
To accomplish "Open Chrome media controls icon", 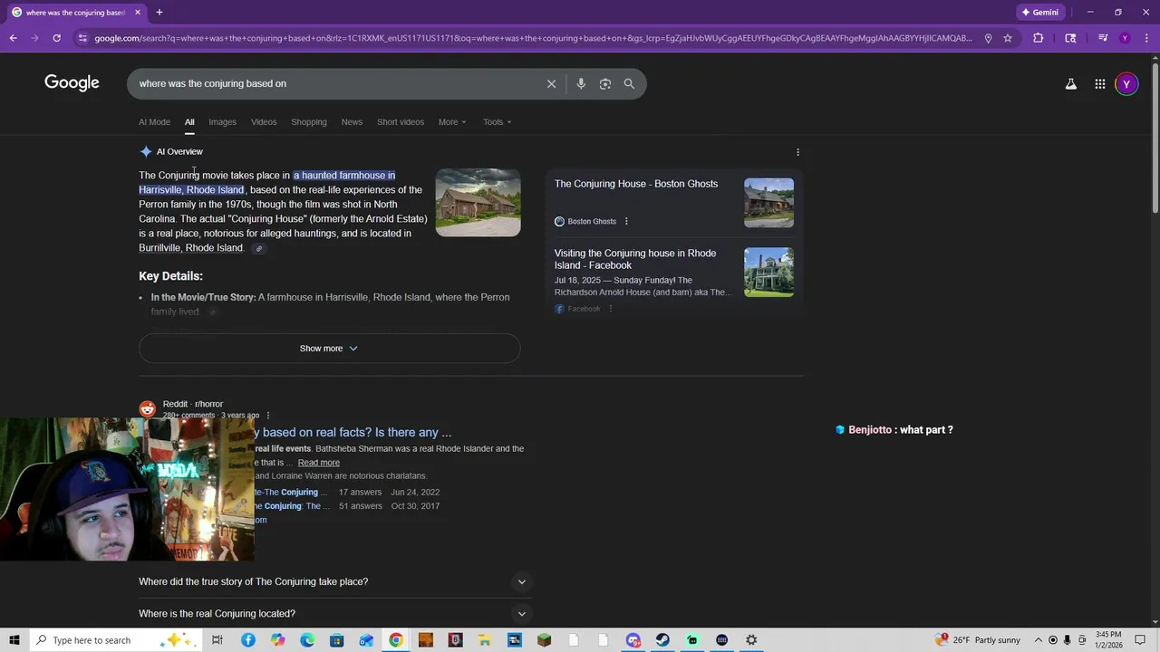I will [x=1103, y=38].
